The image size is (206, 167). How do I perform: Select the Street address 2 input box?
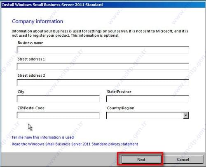(103, 82)
